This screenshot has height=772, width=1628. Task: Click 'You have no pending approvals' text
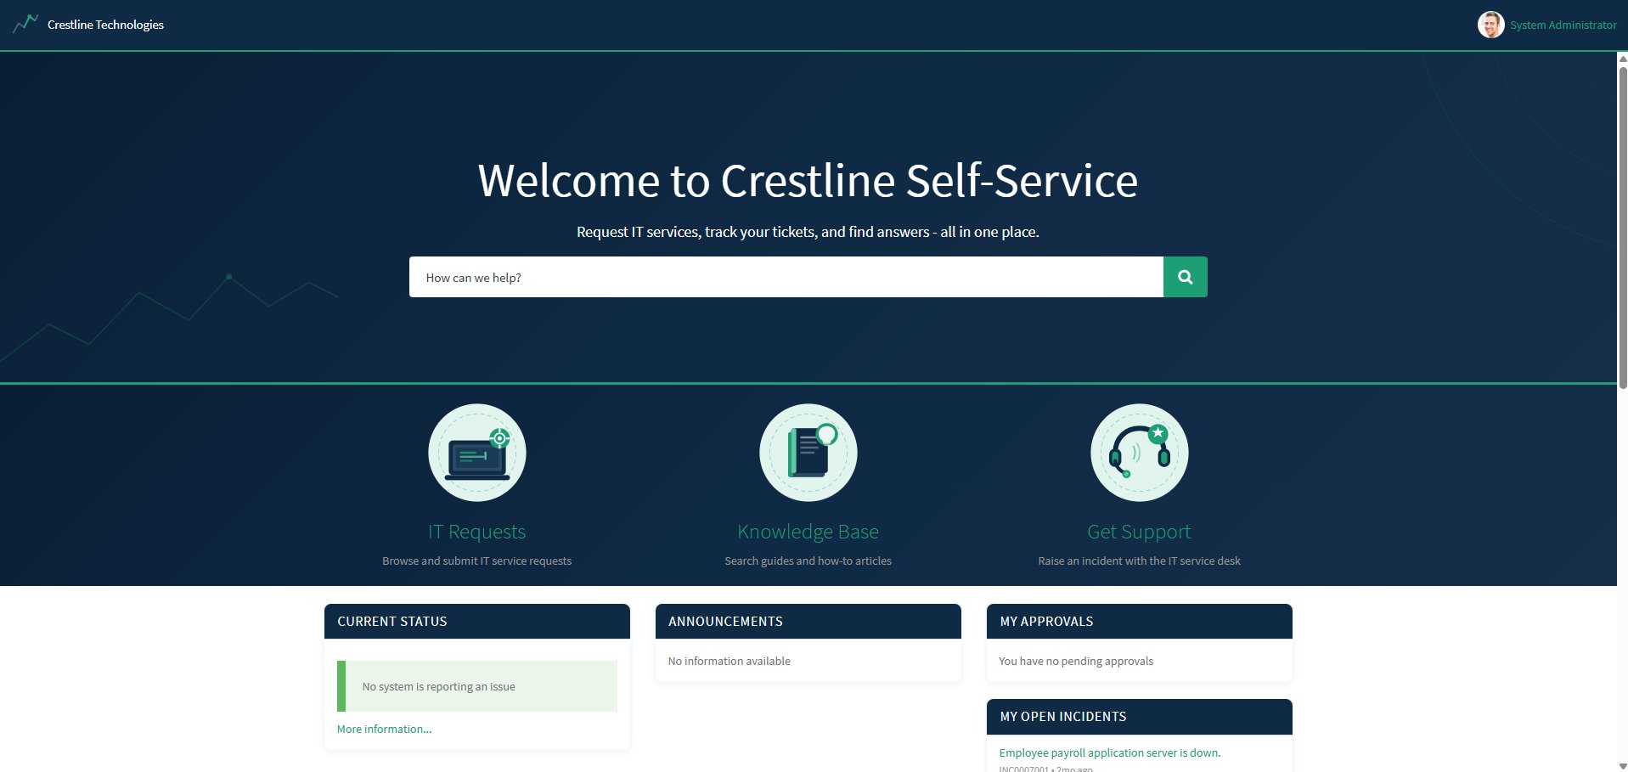(1076, 661)
